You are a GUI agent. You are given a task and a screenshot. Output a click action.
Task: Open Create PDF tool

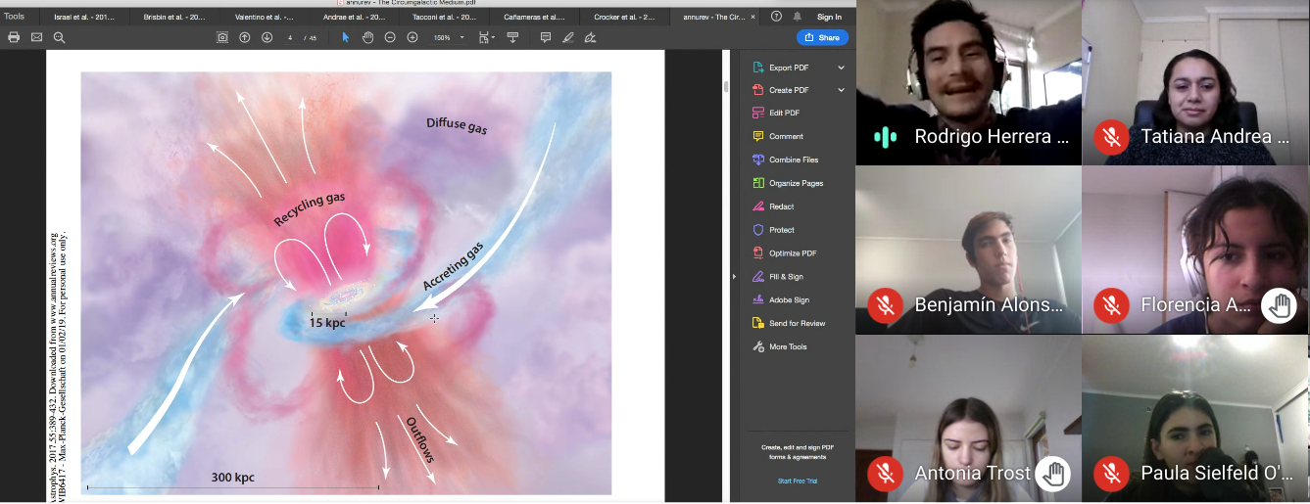tap(789, 90)
